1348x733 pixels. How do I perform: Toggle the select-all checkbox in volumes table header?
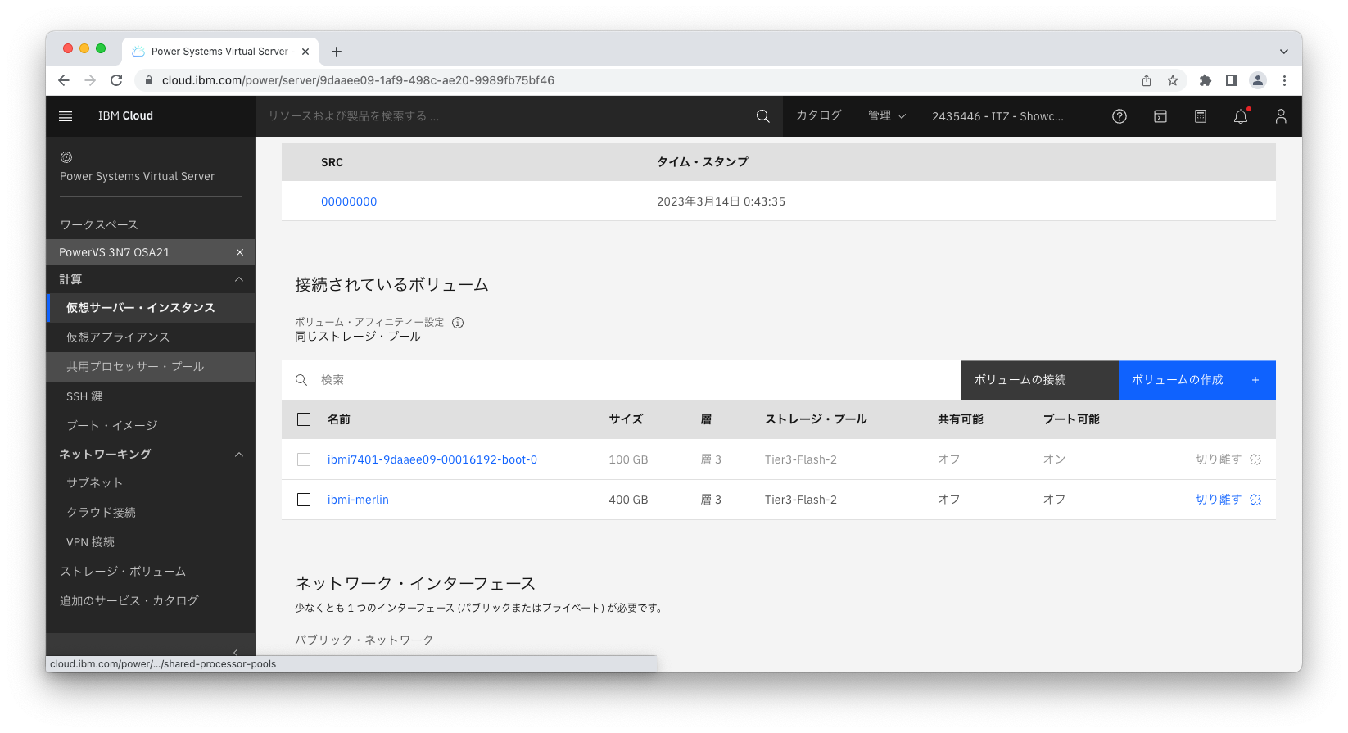pos(304,419)
